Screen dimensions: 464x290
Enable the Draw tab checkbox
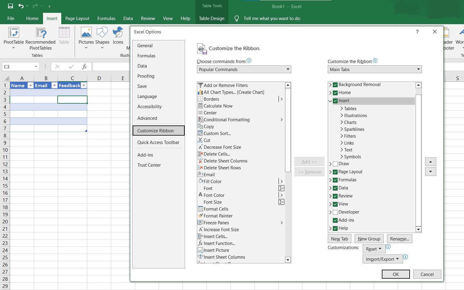pyautogui.click(x=335, y=164)
